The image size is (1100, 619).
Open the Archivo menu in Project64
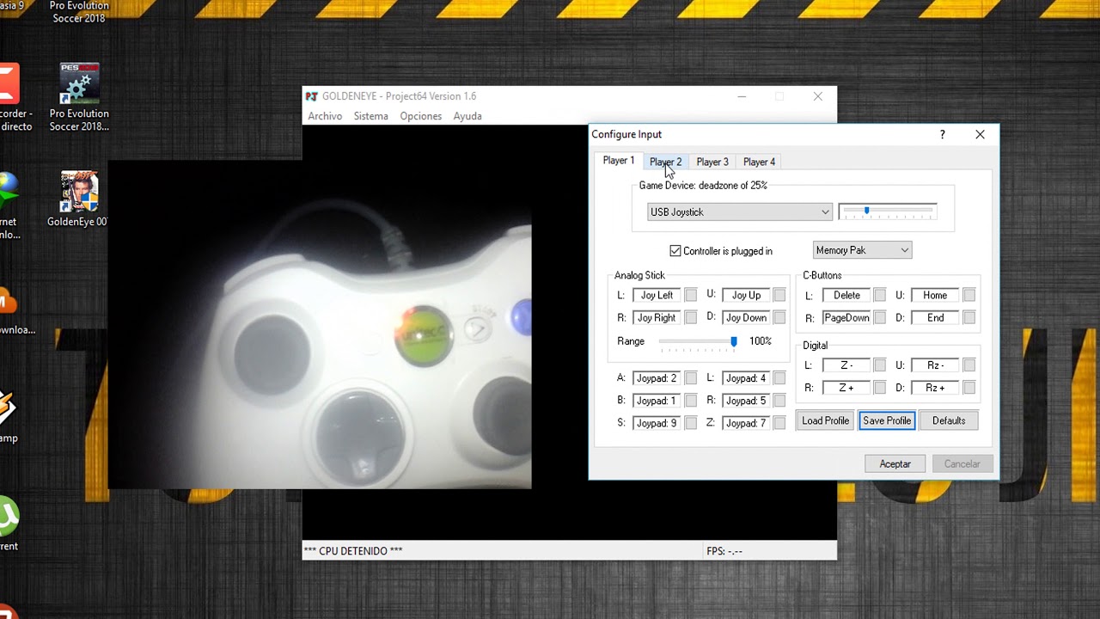[325, 116]
